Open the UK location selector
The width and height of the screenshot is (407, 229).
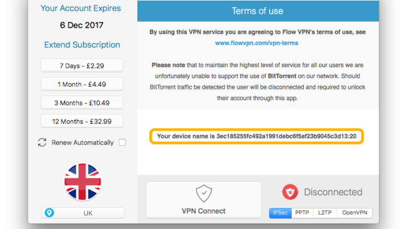coord(83,213)
